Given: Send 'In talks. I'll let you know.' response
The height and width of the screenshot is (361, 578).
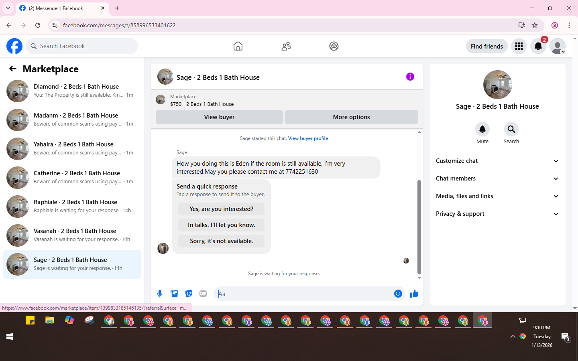Looking at the screenshot, I should point(221,225).
